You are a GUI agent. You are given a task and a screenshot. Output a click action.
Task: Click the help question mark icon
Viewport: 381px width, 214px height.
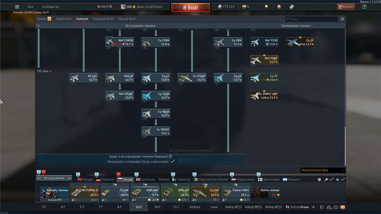(364, 7)
